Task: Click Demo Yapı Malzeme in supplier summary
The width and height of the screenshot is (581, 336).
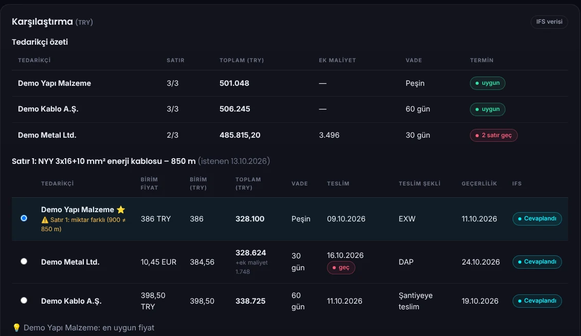Action: [x=55, y=83]
